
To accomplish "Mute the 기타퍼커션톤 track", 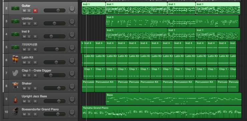I will 24,49.
